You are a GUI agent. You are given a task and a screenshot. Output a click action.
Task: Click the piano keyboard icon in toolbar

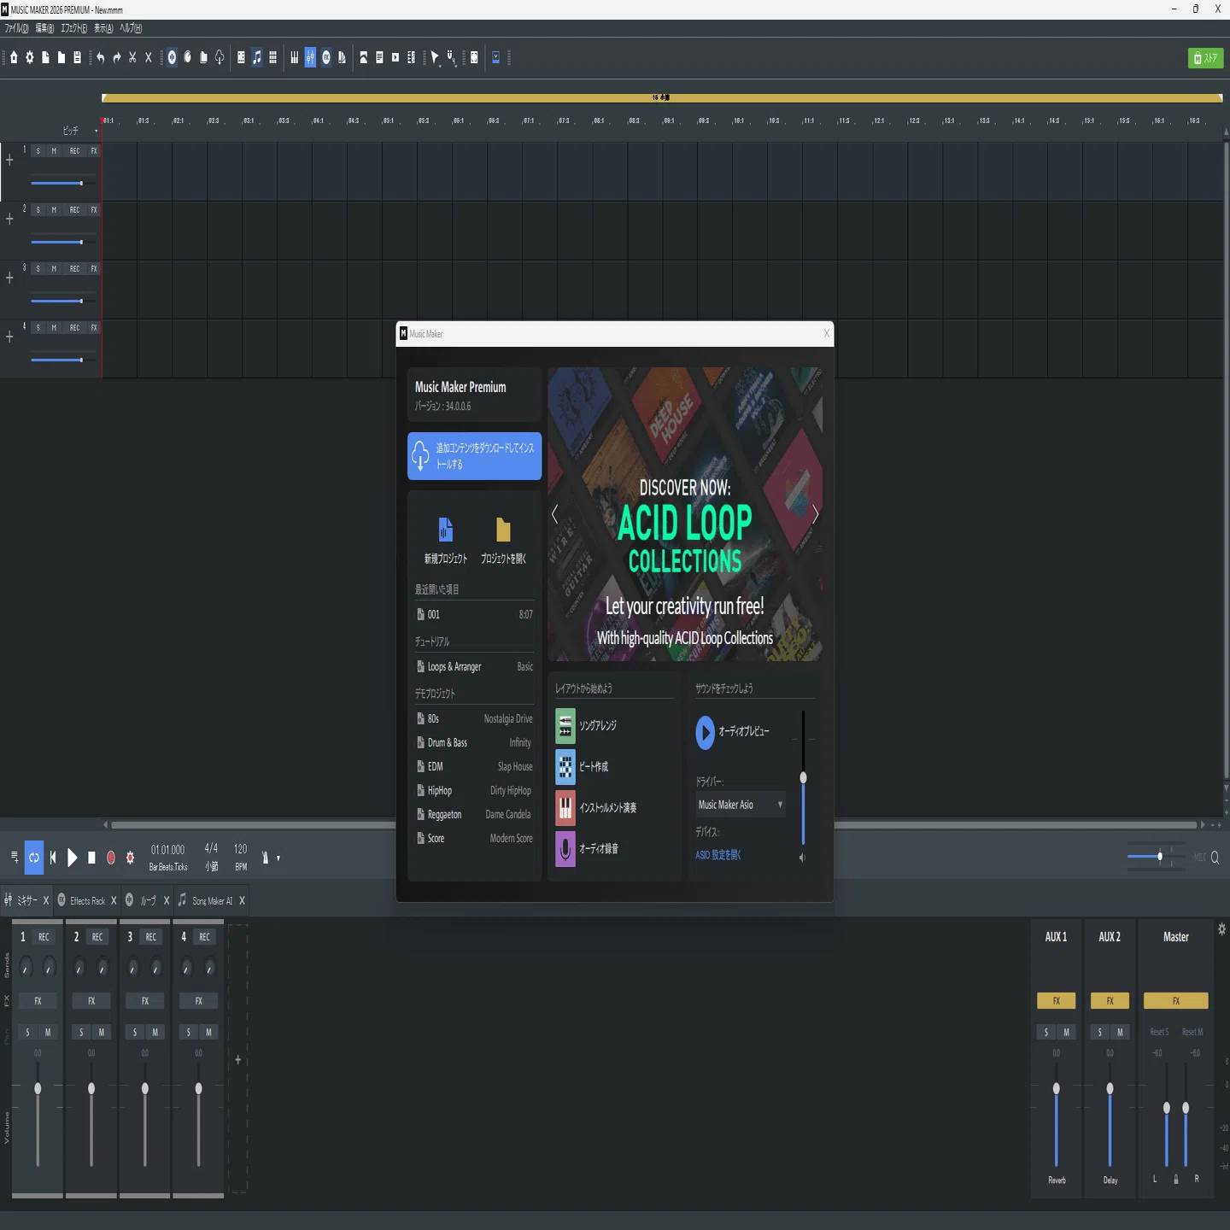295,57
